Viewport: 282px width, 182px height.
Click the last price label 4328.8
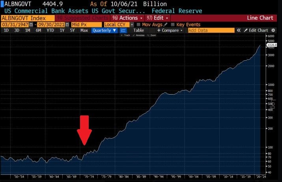pyautogui.click(x=272, y=45)
